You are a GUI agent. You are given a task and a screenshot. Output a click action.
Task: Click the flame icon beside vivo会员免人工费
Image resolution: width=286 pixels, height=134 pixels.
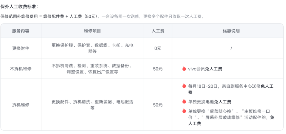(x=184, y=69)
